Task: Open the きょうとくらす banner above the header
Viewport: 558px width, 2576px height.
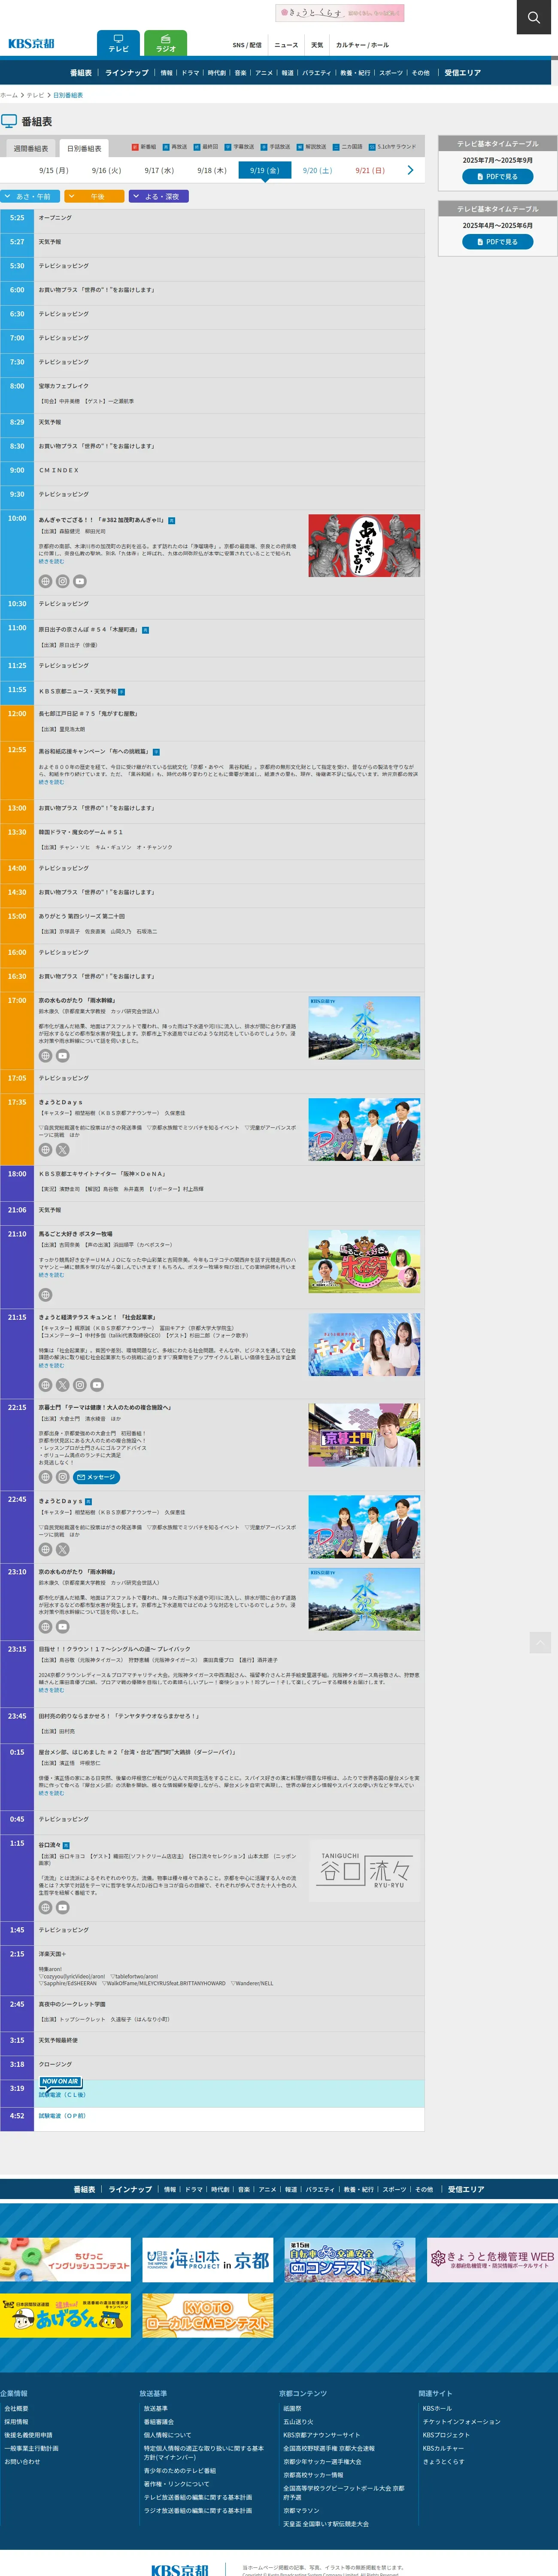Action: [340, 13]
